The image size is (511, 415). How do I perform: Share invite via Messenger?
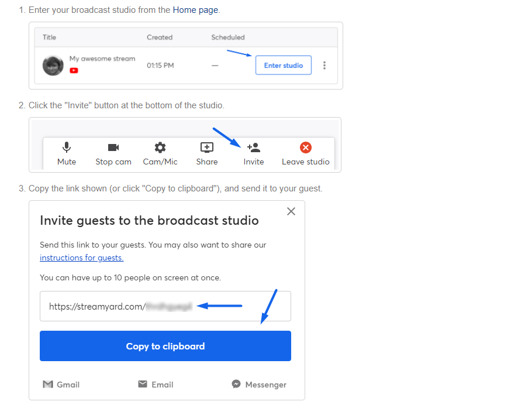[x=259, y=385]
